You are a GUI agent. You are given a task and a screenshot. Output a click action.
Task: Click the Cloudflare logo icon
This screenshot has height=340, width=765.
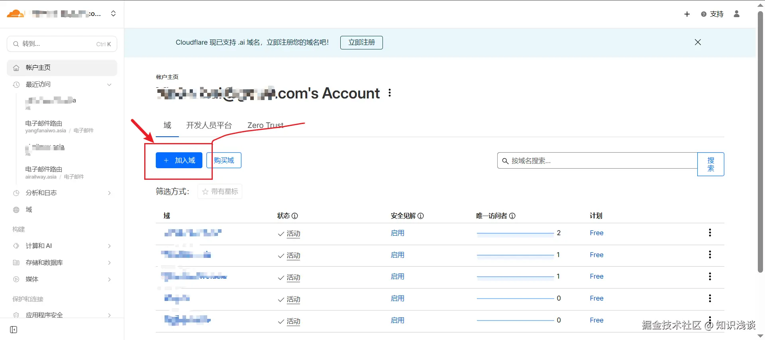(x=16, y=14)
